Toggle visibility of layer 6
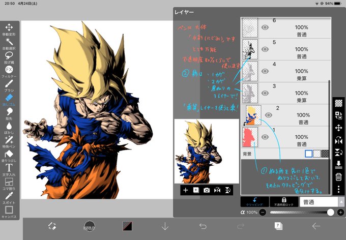Viewport: 346px width, 240px height. click(x=265, y=27)
